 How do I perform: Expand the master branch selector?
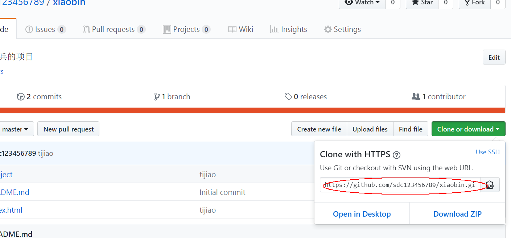coord(16,129)
